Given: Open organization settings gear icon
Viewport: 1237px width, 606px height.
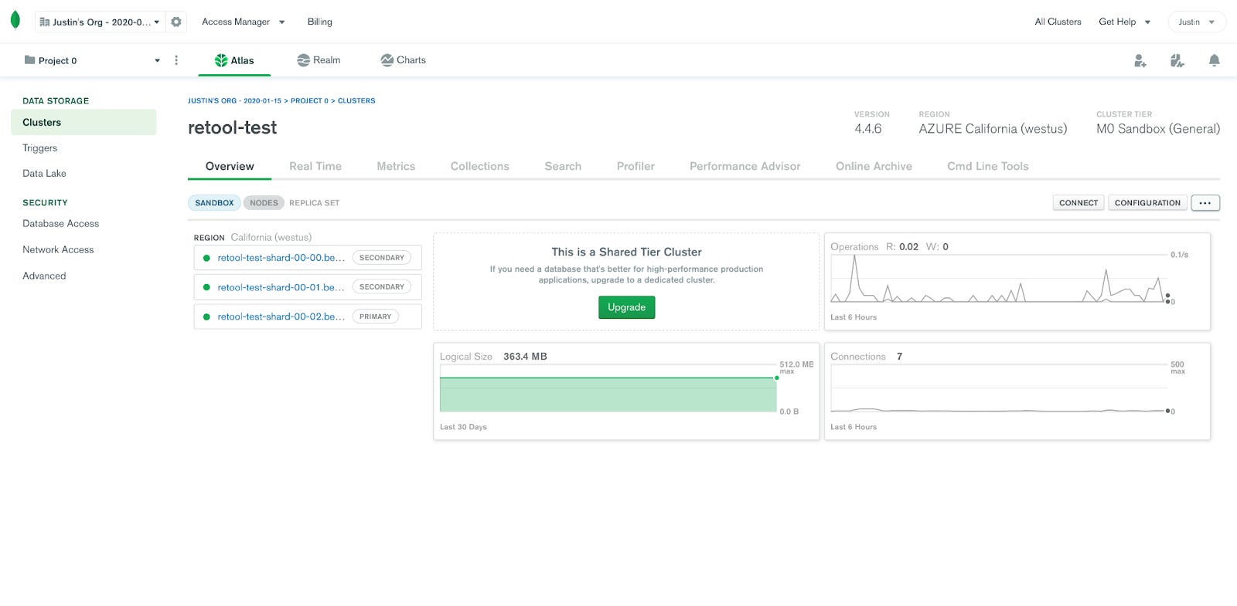Looking at the screenshot, I should pos(176,22).
